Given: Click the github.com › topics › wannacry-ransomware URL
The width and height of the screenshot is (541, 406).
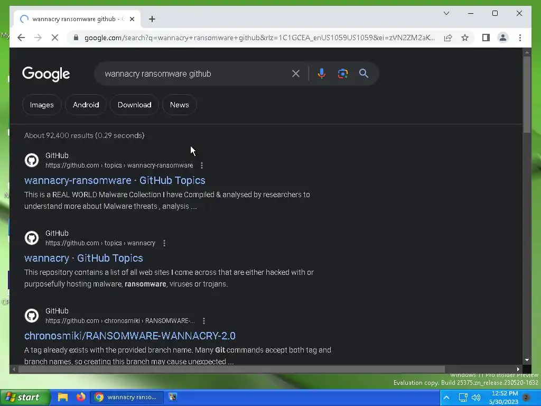Looking at the screenshot, I should click(119, 165).
